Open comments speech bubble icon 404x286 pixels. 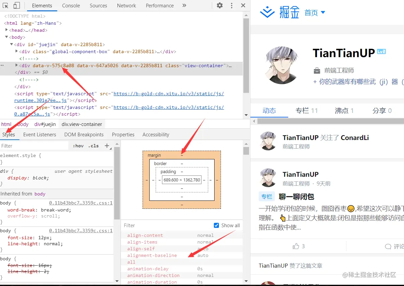[388, 247]
